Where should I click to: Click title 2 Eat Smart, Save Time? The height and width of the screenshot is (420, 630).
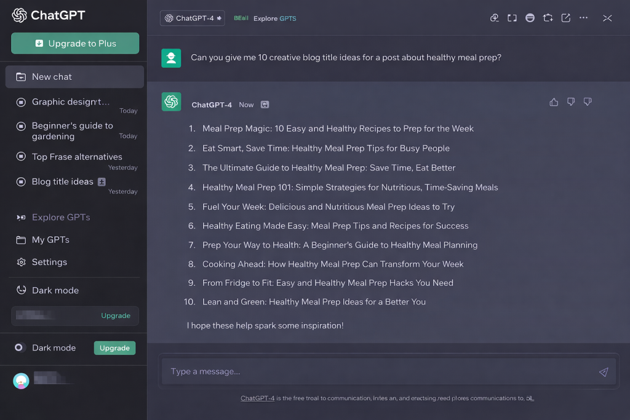coord(326,148)
